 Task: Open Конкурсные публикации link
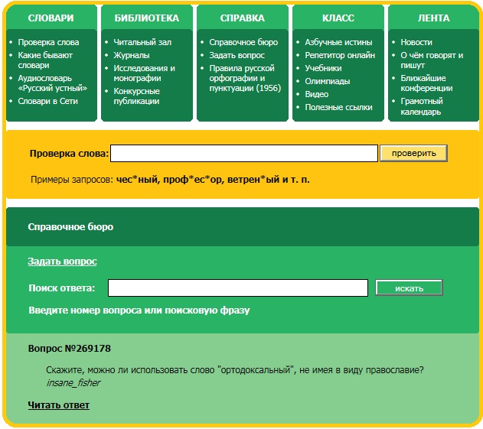pos(136,96)
